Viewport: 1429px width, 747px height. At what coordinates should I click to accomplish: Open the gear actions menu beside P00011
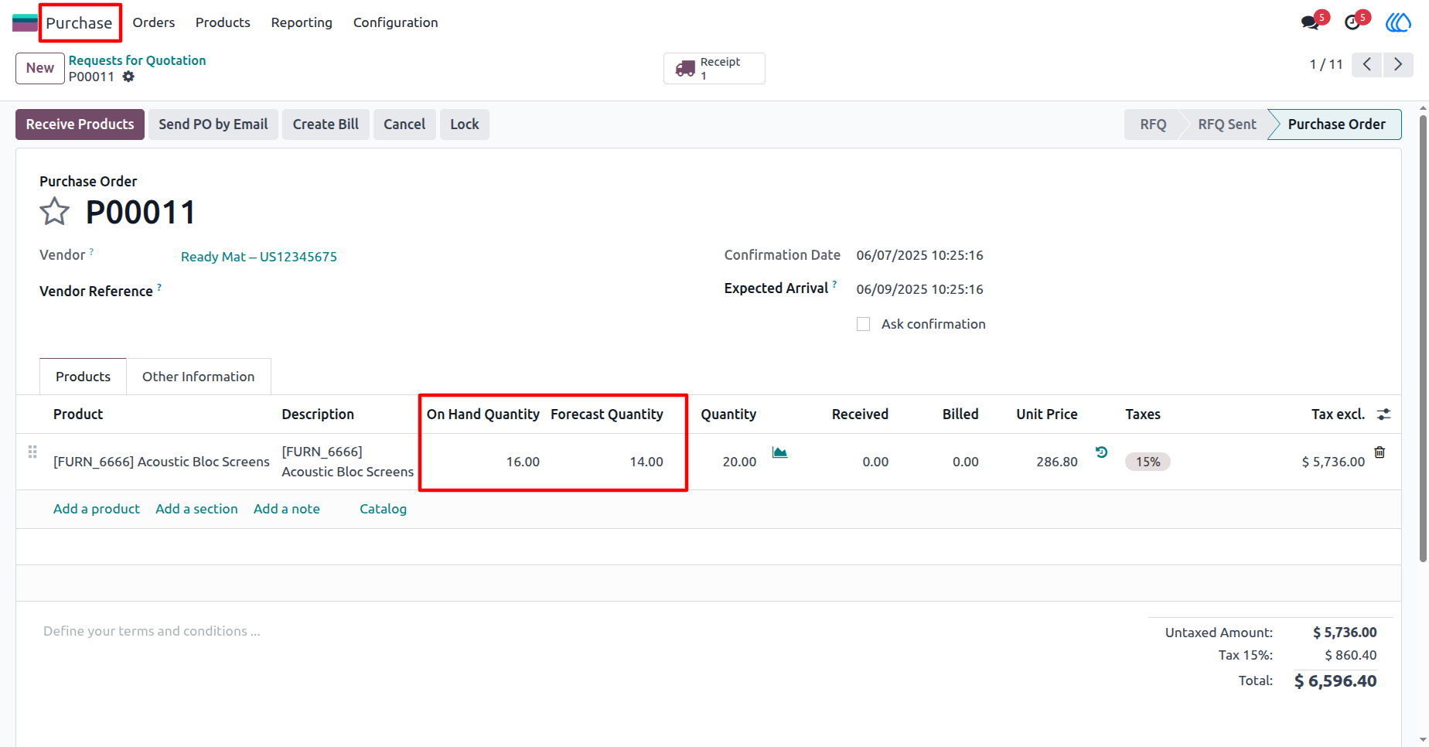(128, 77)
